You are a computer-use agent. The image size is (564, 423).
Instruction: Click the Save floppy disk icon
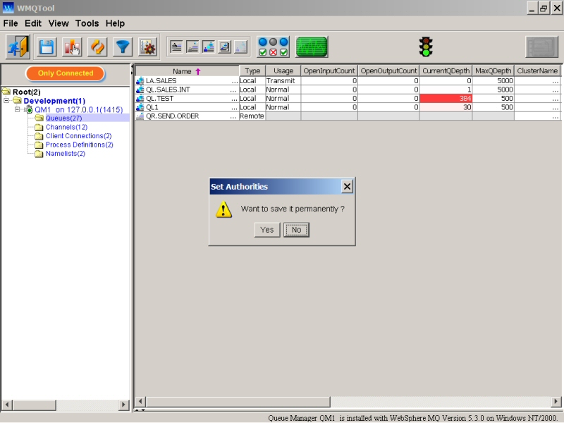[x=47, y=47]
